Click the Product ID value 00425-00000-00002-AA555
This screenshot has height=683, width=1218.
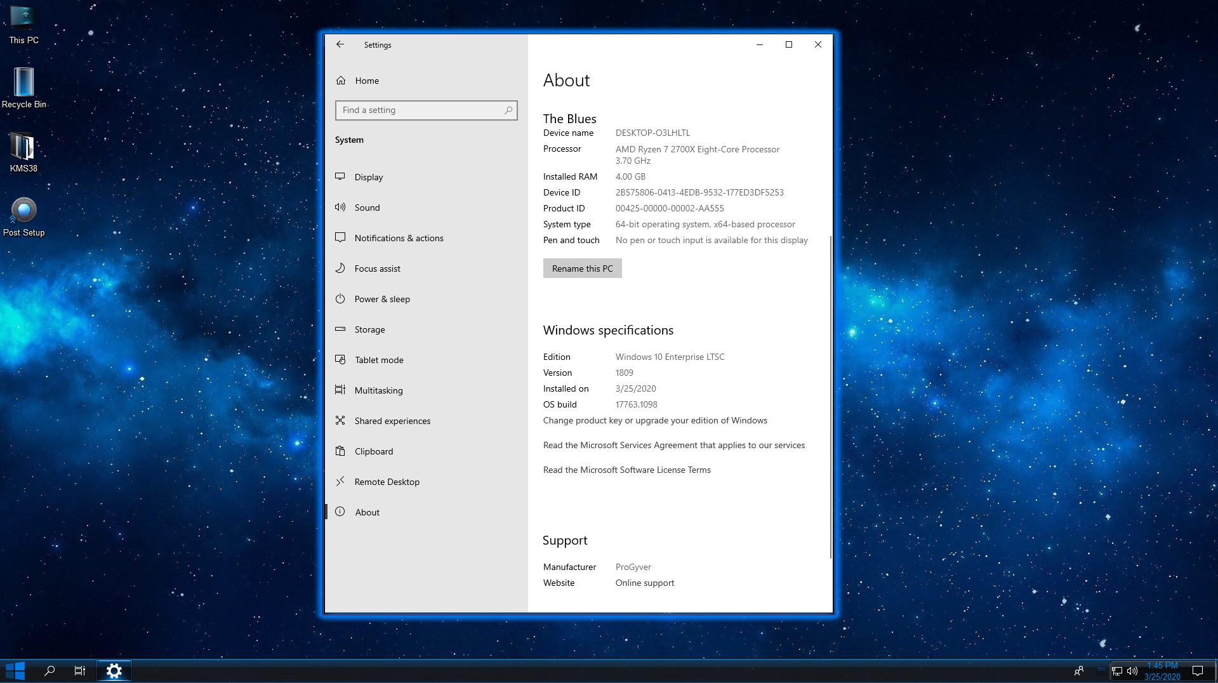tap(670, 208)
